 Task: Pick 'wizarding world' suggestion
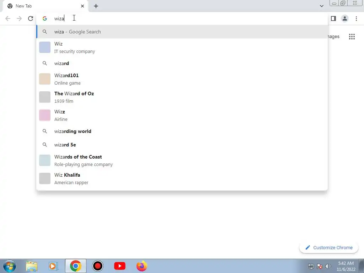click(x=182, y=131)
